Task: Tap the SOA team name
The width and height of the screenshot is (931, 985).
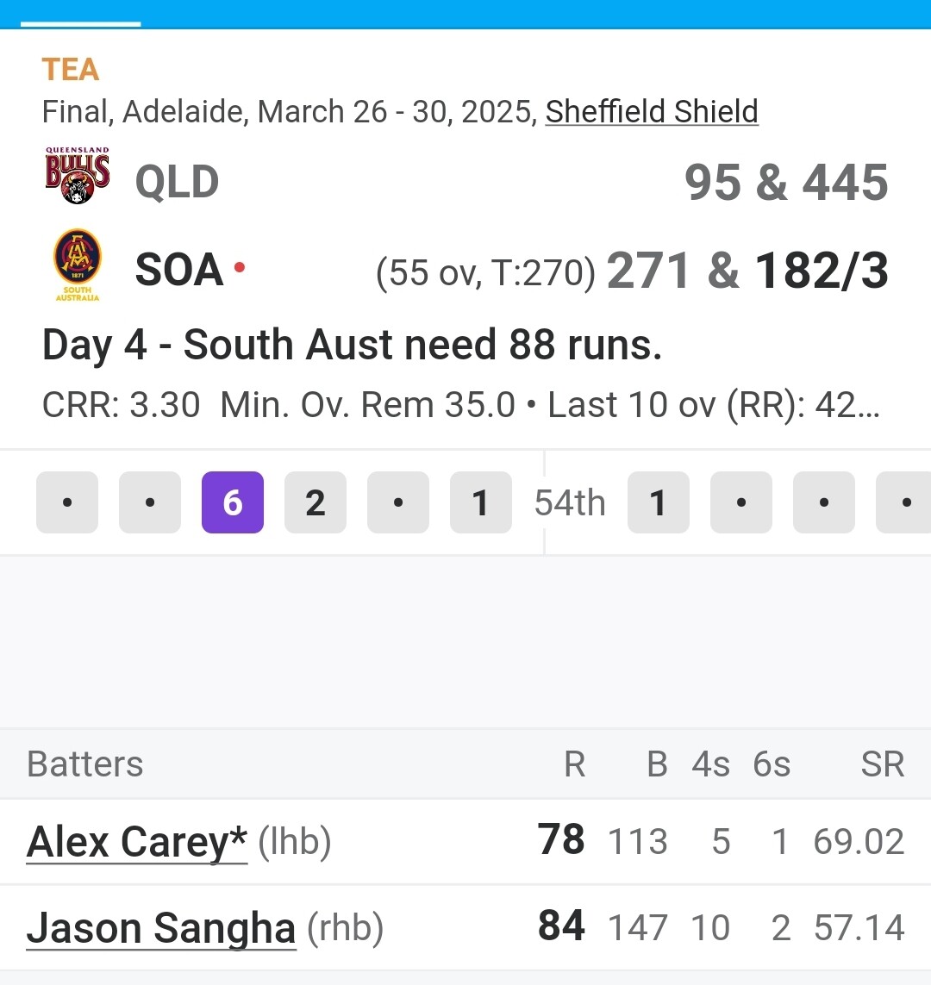Action: [x=179, y=270]
